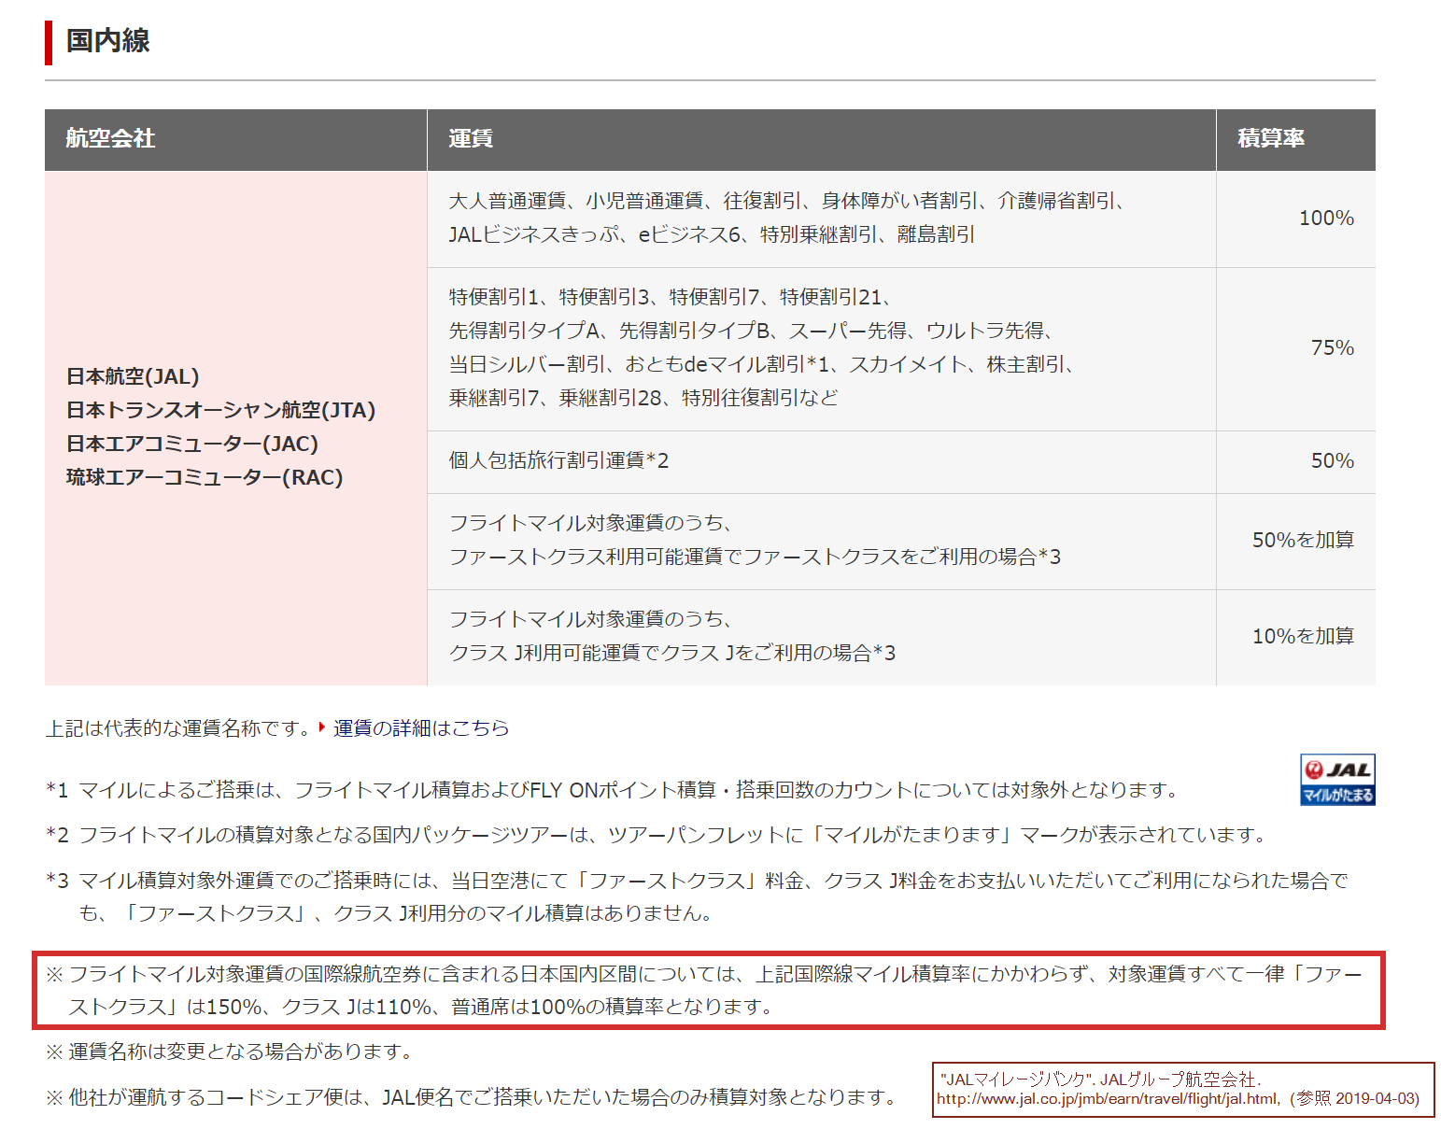Viewport: 1441px width, 1129px height.
Task: Click footnote *1 about マイルによるご搭乗
Action: pyautogui.click(x=614, y=790)
